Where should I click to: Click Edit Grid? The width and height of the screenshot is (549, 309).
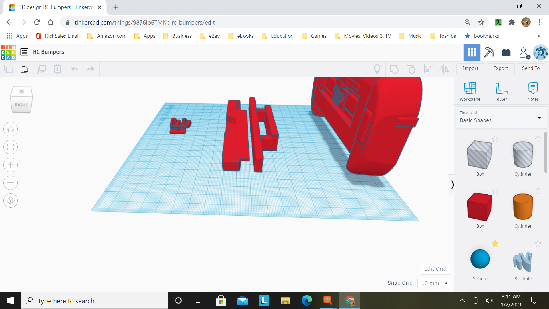(435, 269)
